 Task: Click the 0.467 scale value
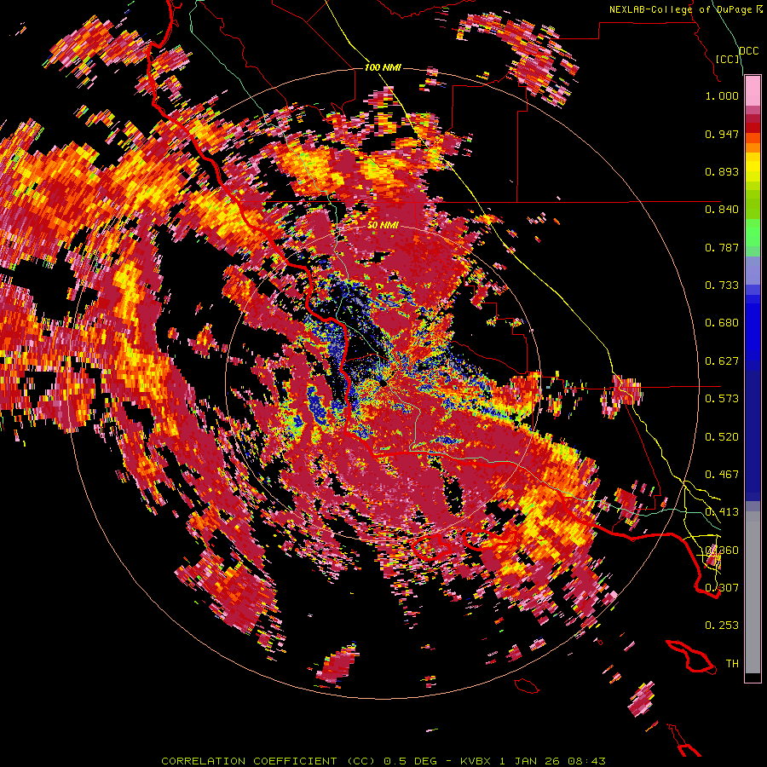(722, 475)
